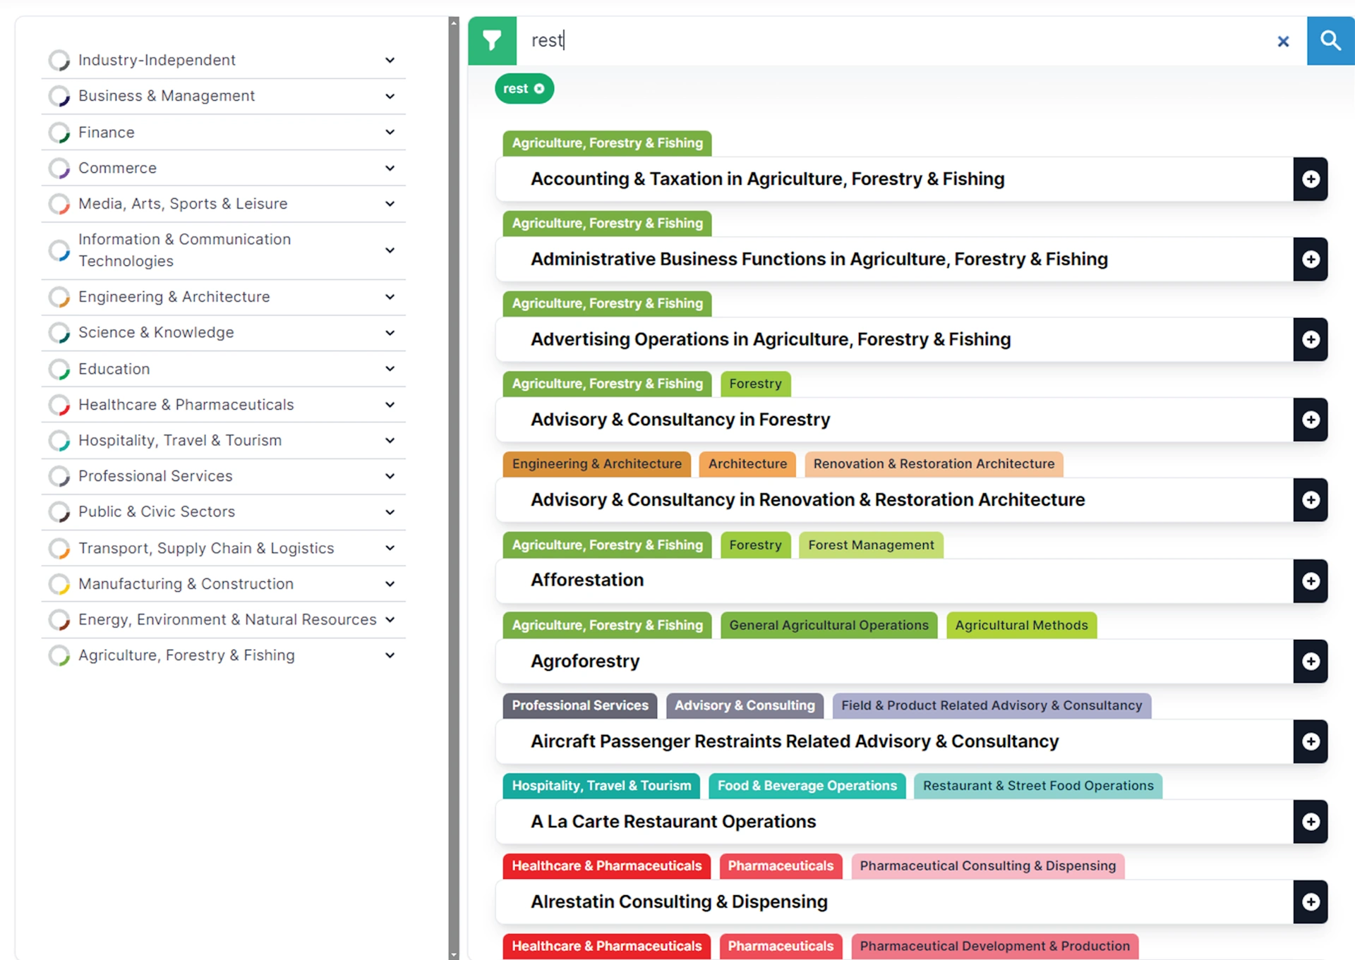
Task: Clear the search text with the X icon
Action: (x=1283, y=42)
